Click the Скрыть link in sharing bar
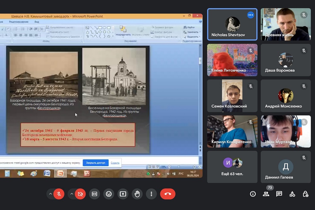The image size is (315, 210). (x=115, y=163)
